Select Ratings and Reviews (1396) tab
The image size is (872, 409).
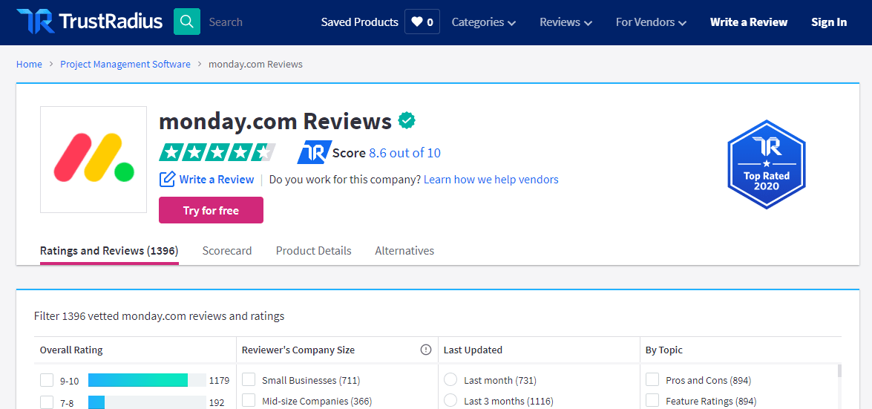[x=109, y=251]
